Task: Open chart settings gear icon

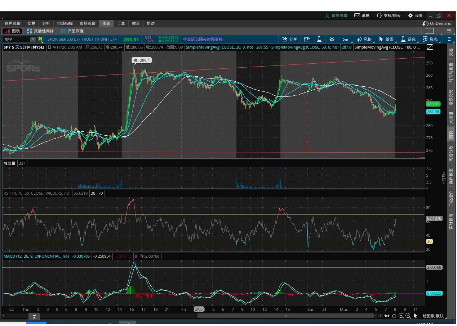Action: [332, 39]
